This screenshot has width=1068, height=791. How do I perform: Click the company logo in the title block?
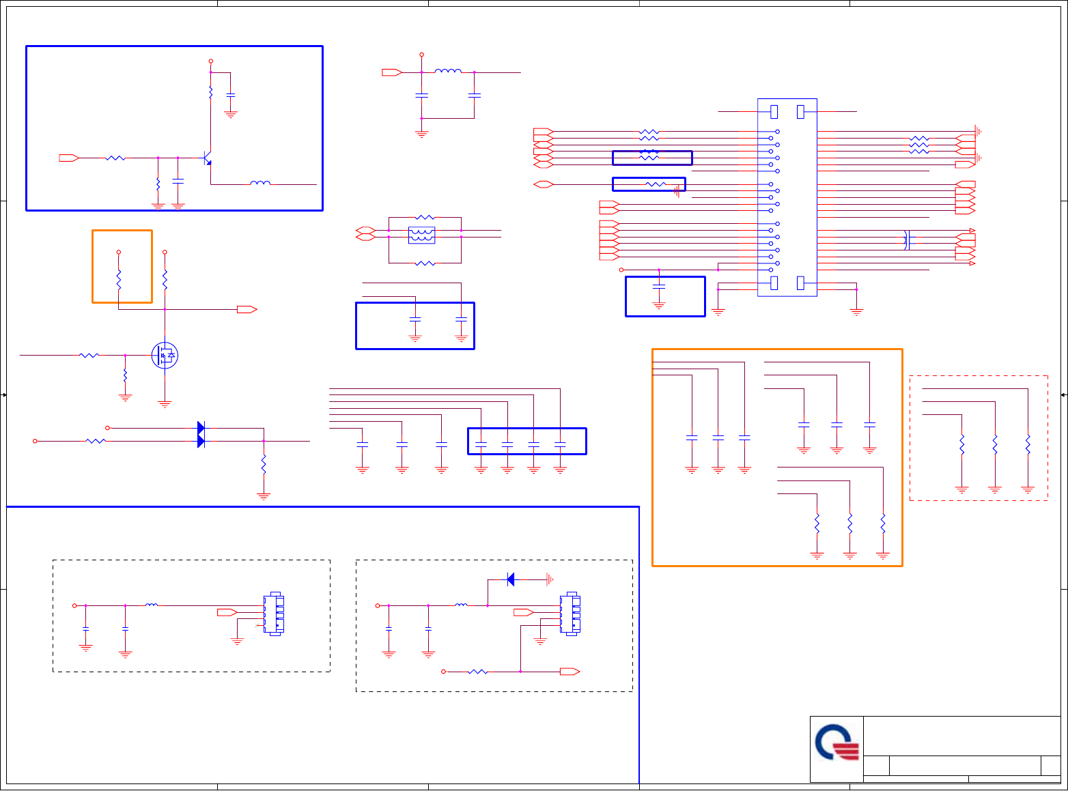pyautogui.click(x=837, y=743)
